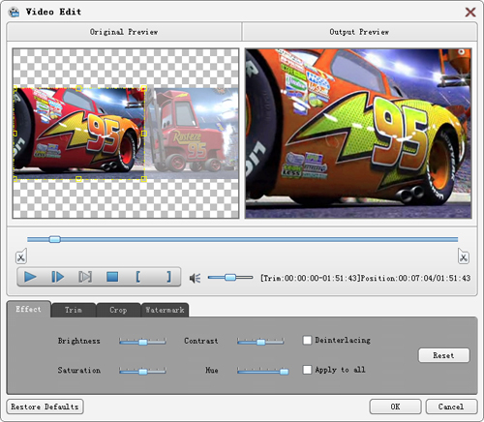Click the left-middle crop handle
484x422 pixels.
click(15, 134)
